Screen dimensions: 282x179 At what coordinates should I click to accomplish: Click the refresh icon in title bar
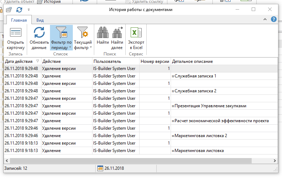(19, 10)
